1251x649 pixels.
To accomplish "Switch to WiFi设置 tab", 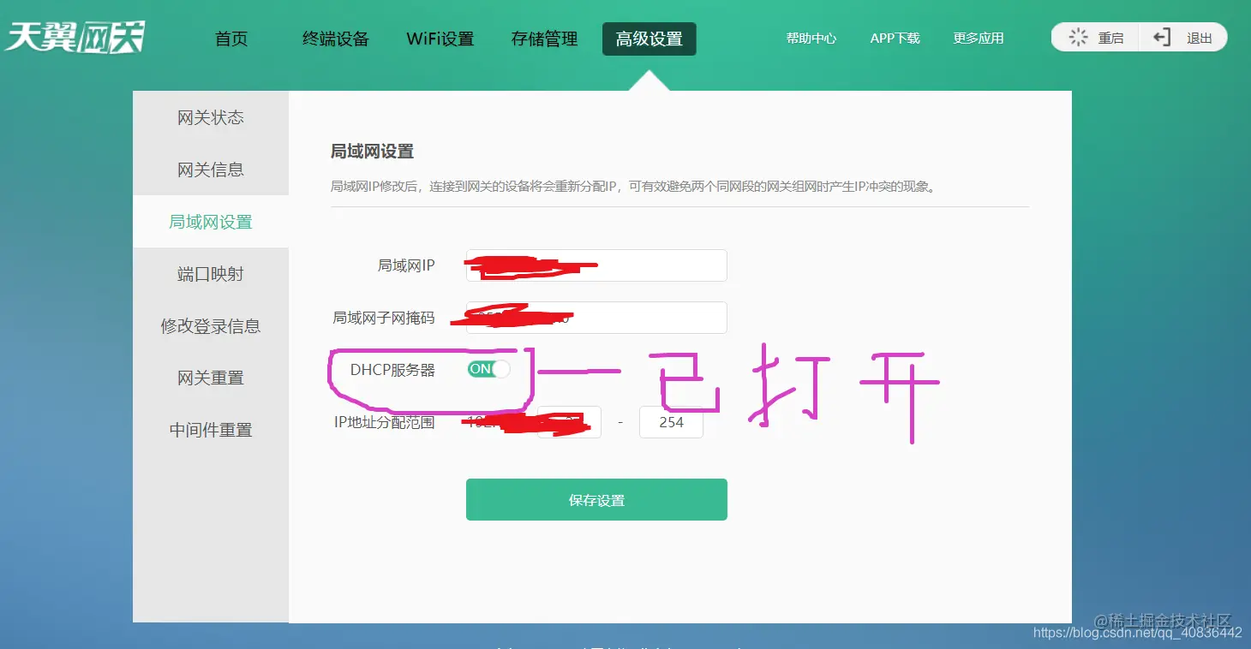I will (x=440, y=39).
